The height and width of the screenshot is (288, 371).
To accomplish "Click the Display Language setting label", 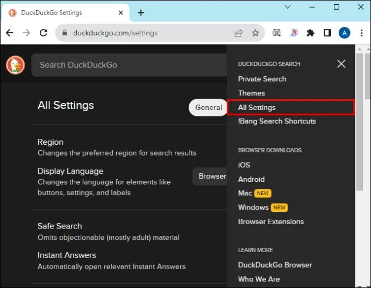I will (x=70, y=171).
